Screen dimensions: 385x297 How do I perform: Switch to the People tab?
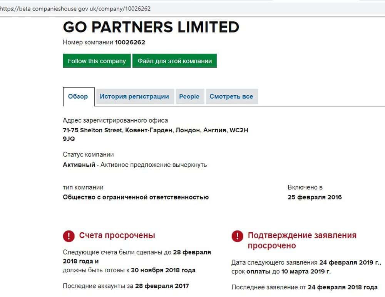point(189,96)
